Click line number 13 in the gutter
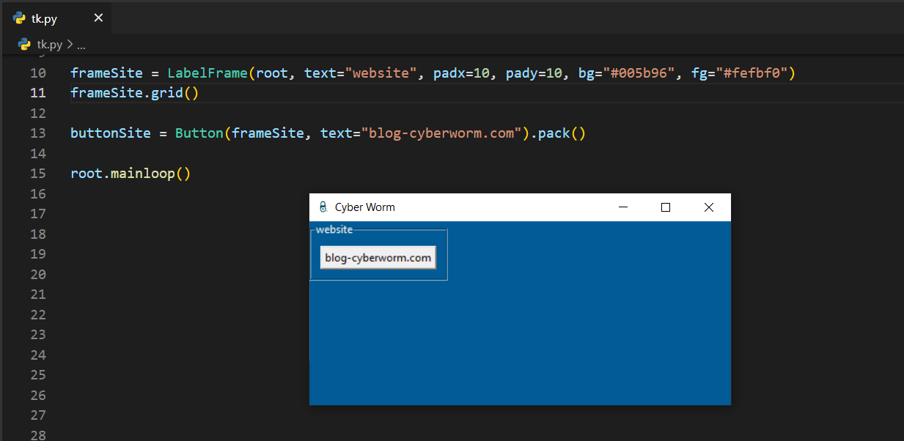 [38, 133]
